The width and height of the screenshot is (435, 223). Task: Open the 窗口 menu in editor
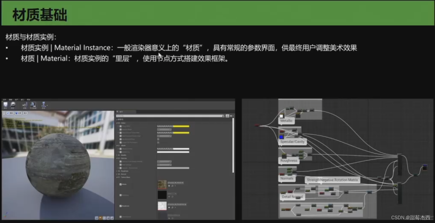[x=23, y=100]
